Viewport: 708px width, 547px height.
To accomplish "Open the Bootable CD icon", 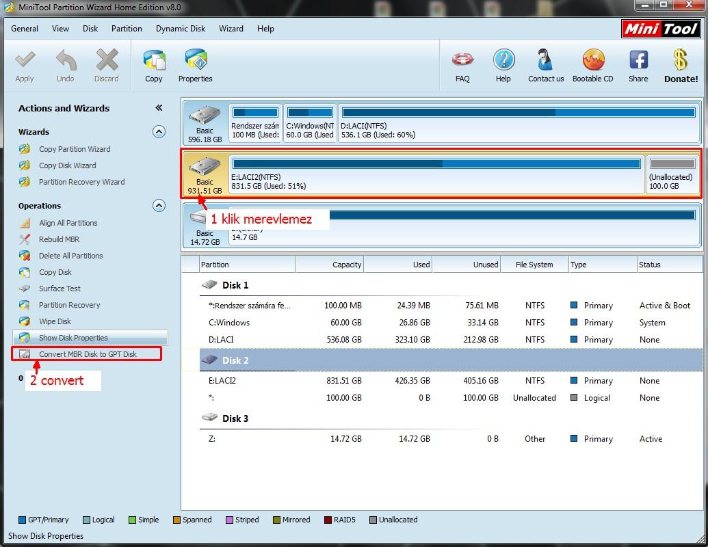I will pos(593,60).
